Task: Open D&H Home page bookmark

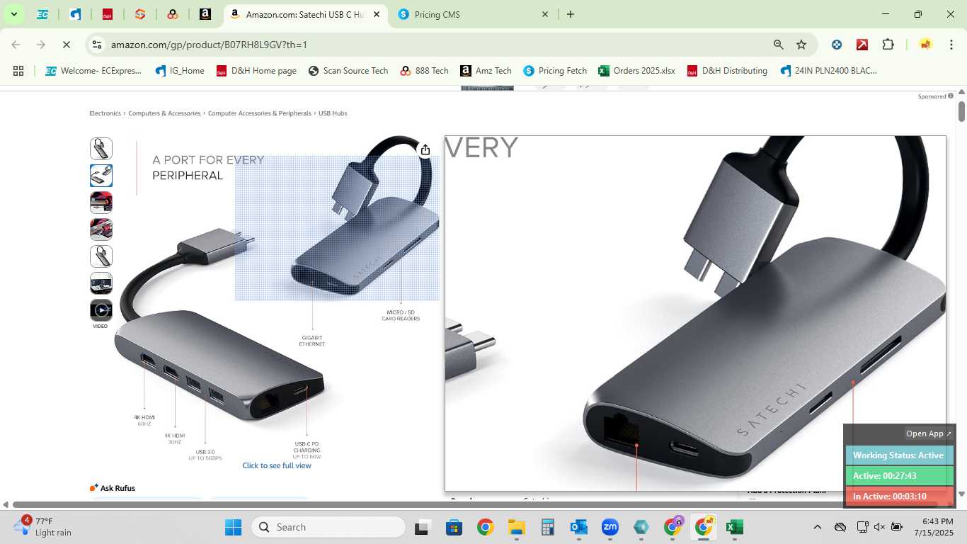Action: click(256, 71)
